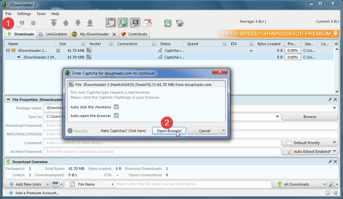This screenshot has width=343, height=199.
Task: Open the File Name search type dropdown
Action: coord(90,184)
